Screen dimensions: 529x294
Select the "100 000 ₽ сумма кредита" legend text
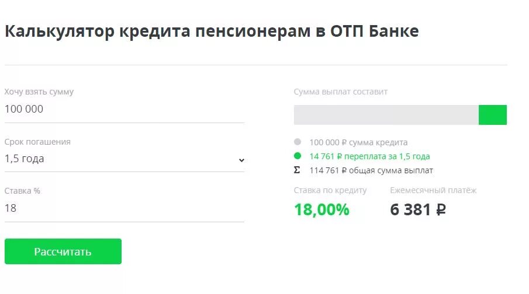coord(358,142)
